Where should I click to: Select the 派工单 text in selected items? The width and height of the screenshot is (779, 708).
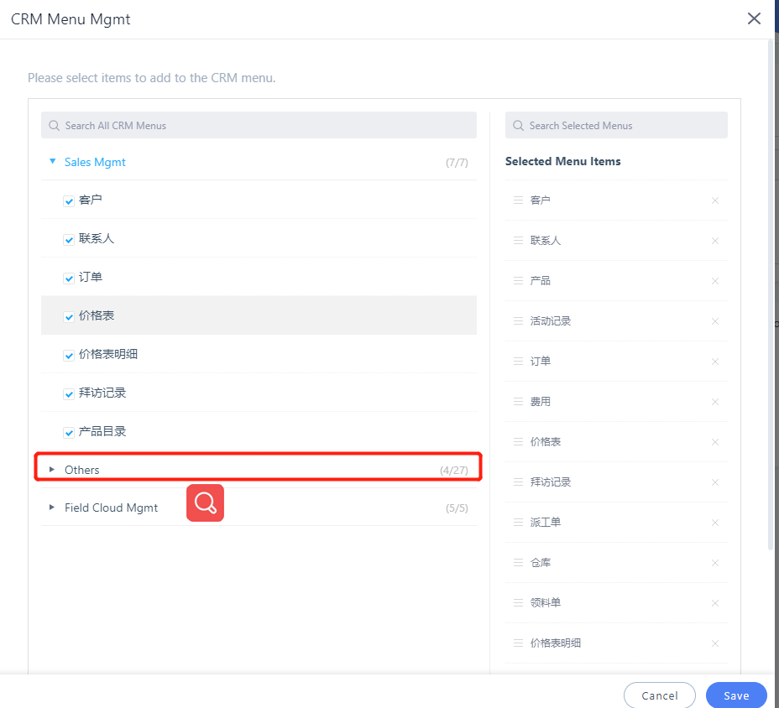tap(546, 522)
